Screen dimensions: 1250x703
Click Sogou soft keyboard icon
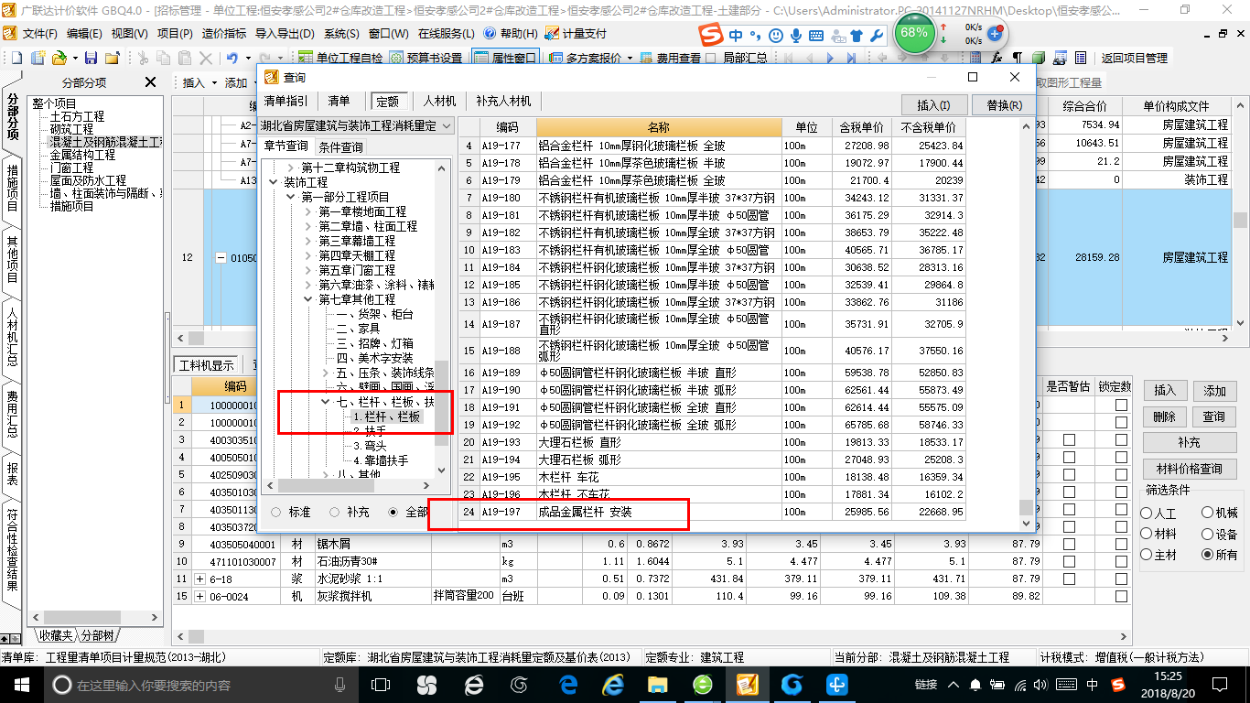pyautogui.click(x=816, y=36)
